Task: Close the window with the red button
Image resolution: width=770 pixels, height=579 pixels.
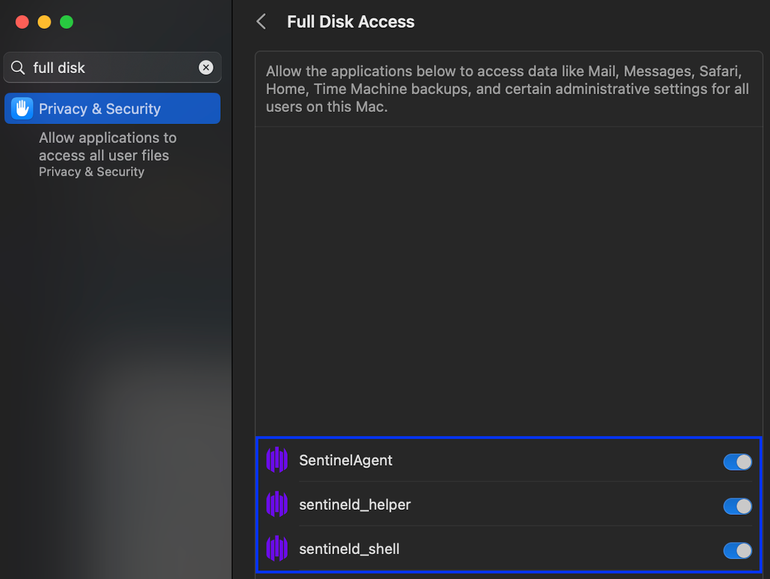Action: coord(22,22)
